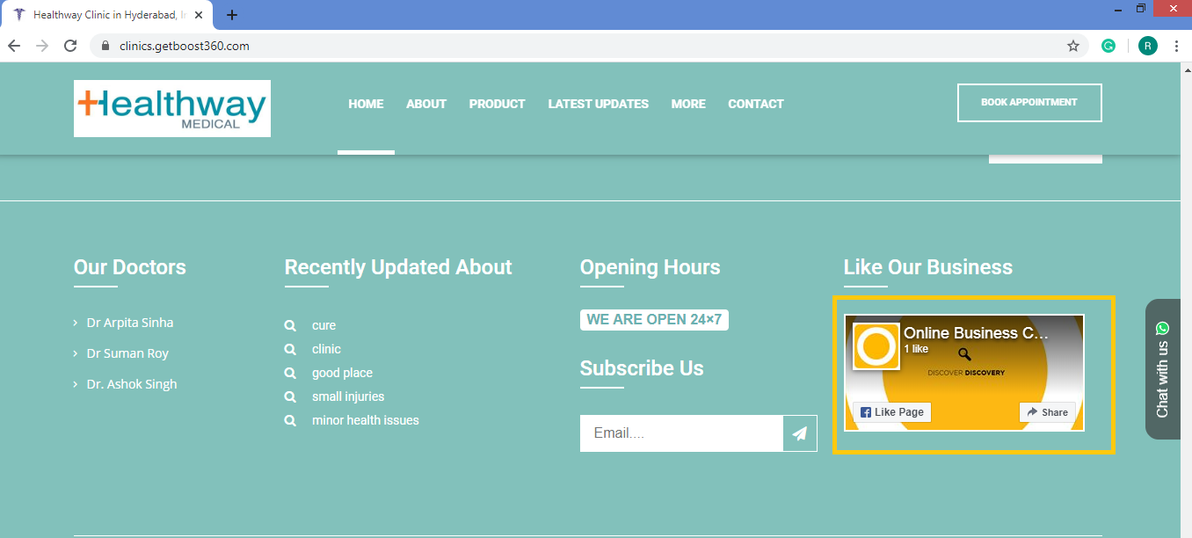Click the cure keyword link
Image resolution: width=1192 pixels, height=538 pixels.
tap(323, 325)
